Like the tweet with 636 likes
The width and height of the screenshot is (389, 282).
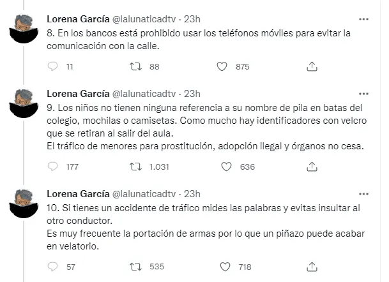click(x=225, y=167)
